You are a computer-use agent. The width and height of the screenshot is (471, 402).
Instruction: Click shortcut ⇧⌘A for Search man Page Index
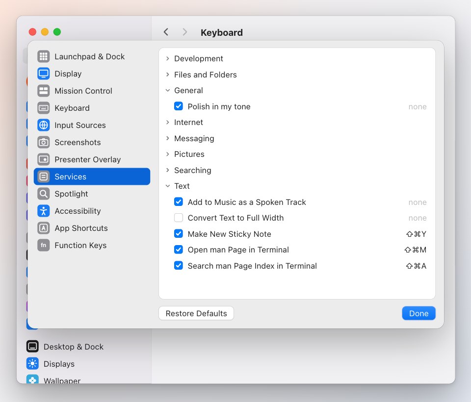click(416, 266)
